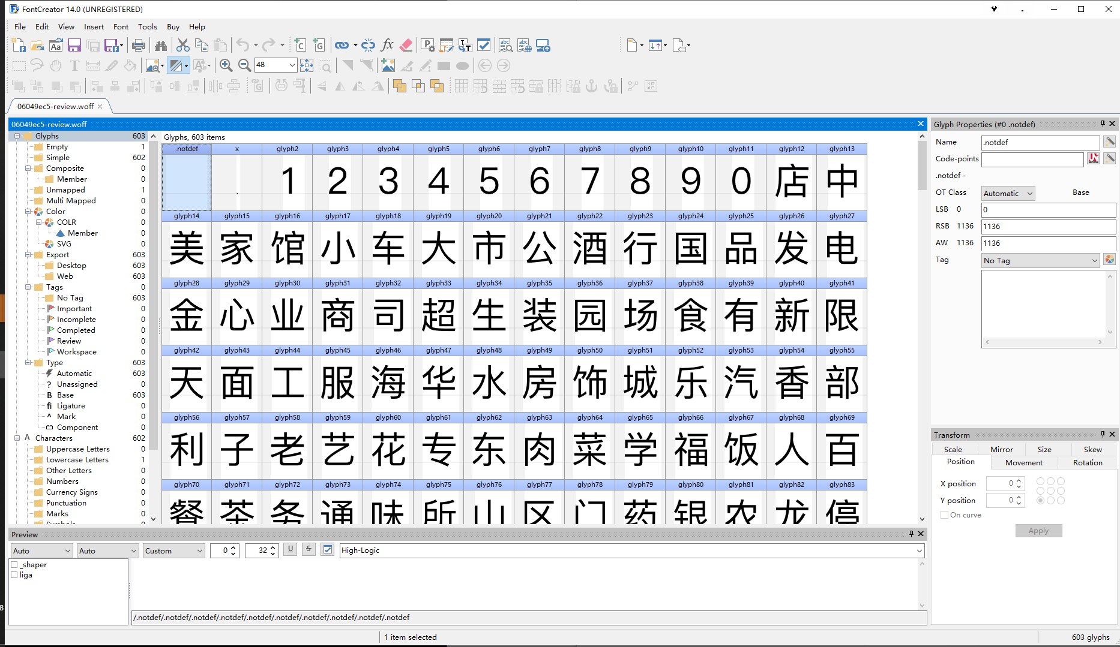Screen dimensions: 1120x647
Task: Click the Insert Glyphs icon
Action: (x=319, y=46)
